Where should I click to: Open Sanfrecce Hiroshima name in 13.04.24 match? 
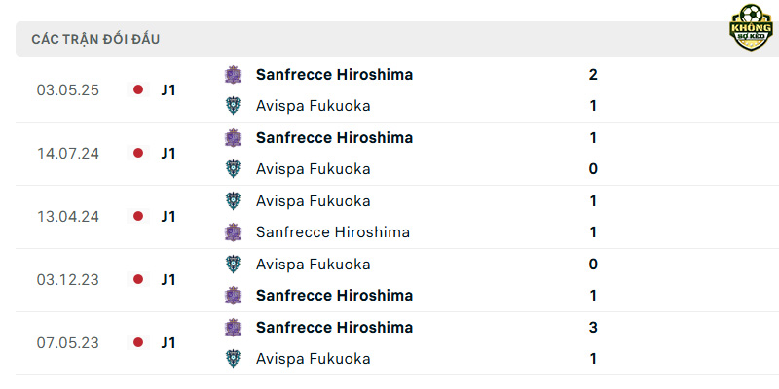click(x=333, y=232)
